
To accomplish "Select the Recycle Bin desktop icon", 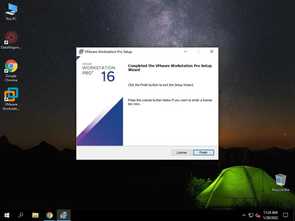I will 281,183.
